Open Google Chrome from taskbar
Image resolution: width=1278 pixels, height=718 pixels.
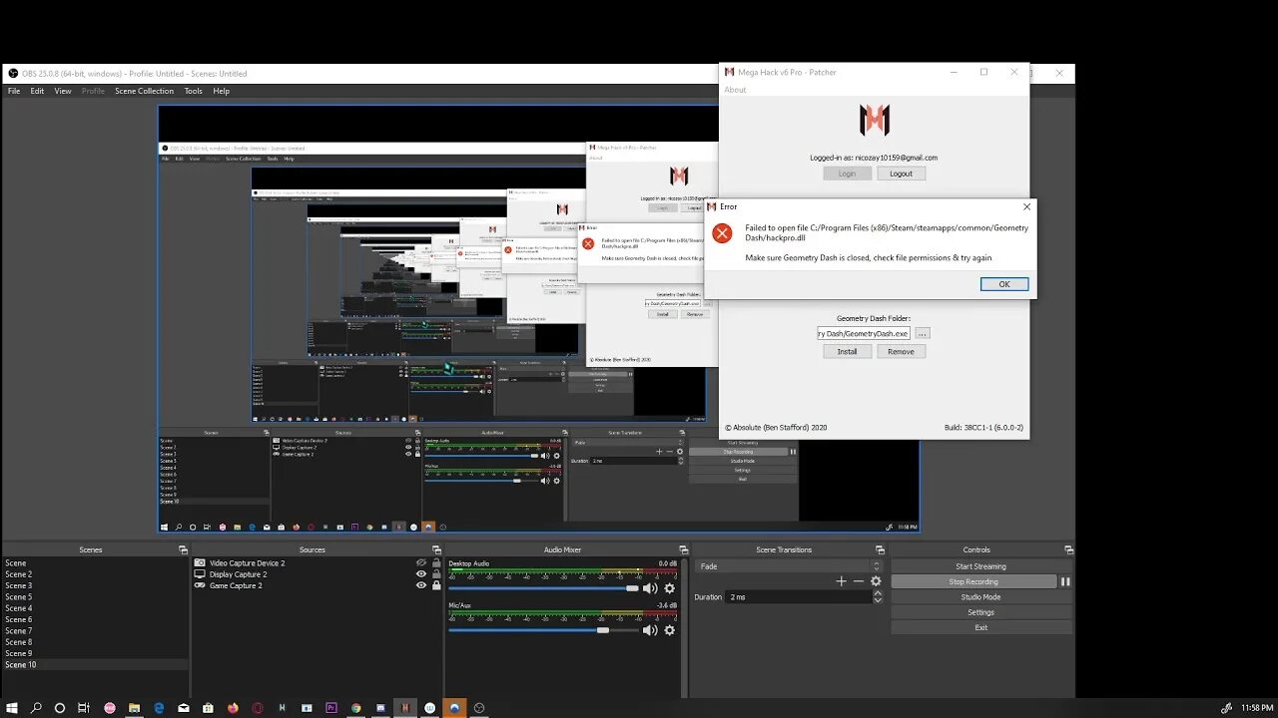pos(355,708)
